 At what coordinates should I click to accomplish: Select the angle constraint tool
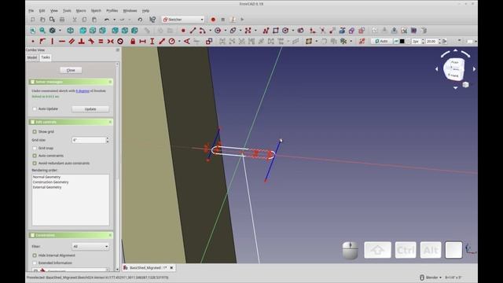pyautogui.click(x=186, y=42)
